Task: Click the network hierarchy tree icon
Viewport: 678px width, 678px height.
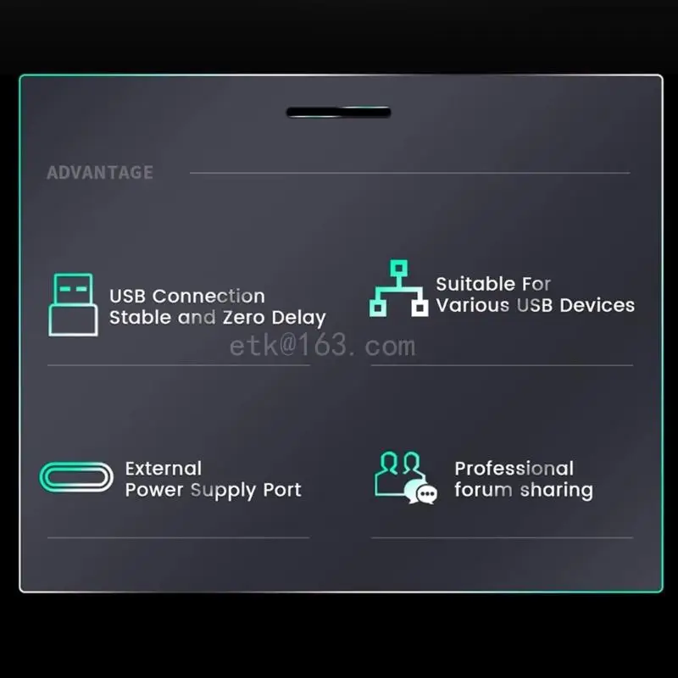Action: pyautogui.click(x=398, y=288)
